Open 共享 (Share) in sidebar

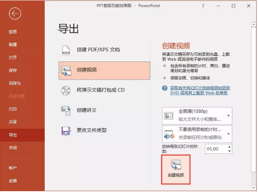coord(13,122)
